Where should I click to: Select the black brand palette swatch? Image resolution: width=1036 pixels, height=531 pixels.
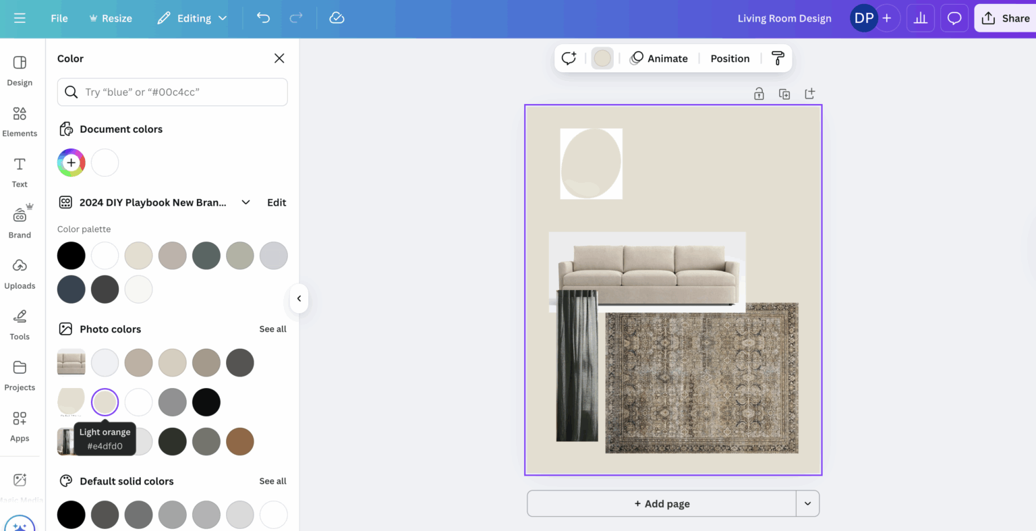pyautogui.click(x=71, y=256)
